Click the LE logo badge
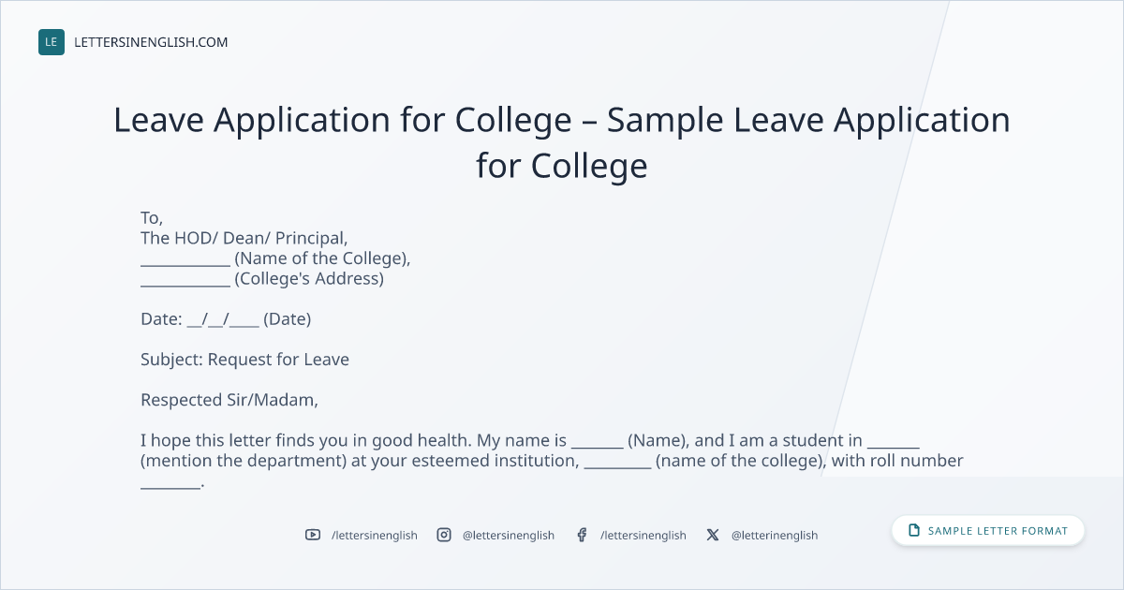 point(52,42)
